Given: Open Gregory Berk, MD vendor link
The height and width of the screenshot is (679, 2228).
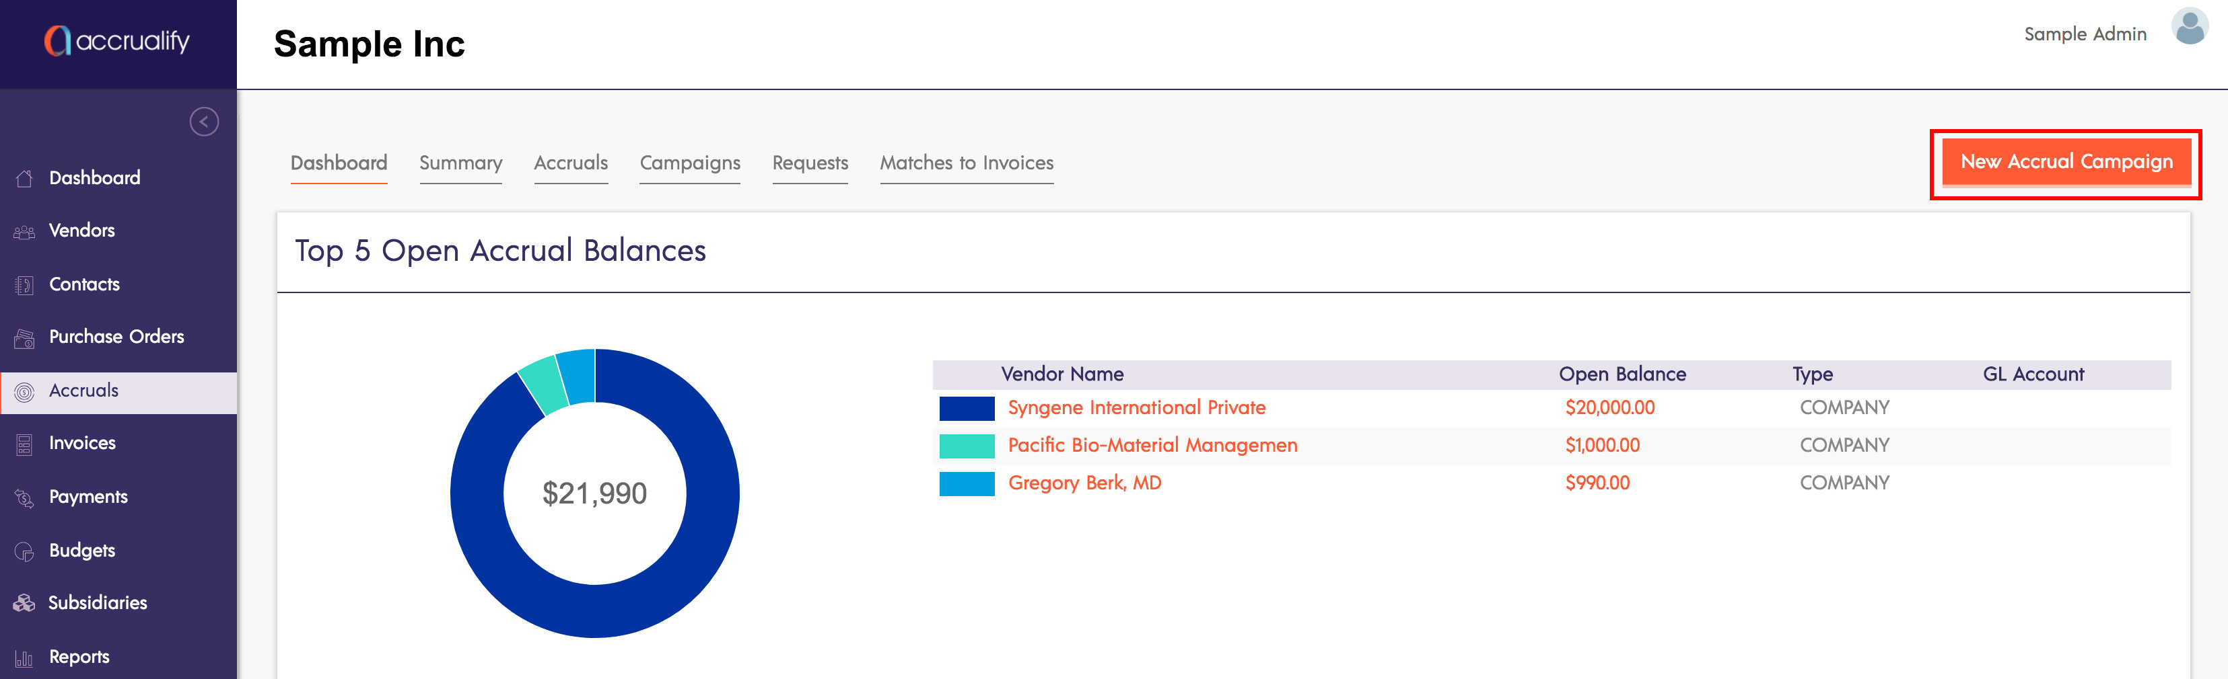Looking at the screenshot, I should click(1084, 483).
